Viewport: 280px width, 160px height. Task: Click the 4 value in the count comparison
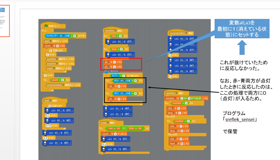[63, 80]
